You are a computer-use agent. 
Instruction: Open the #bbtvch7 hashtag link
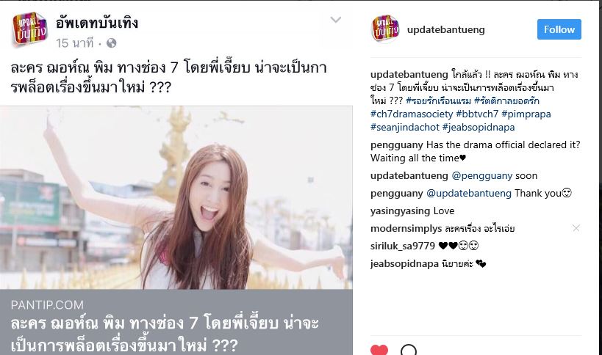click(477, 114)
